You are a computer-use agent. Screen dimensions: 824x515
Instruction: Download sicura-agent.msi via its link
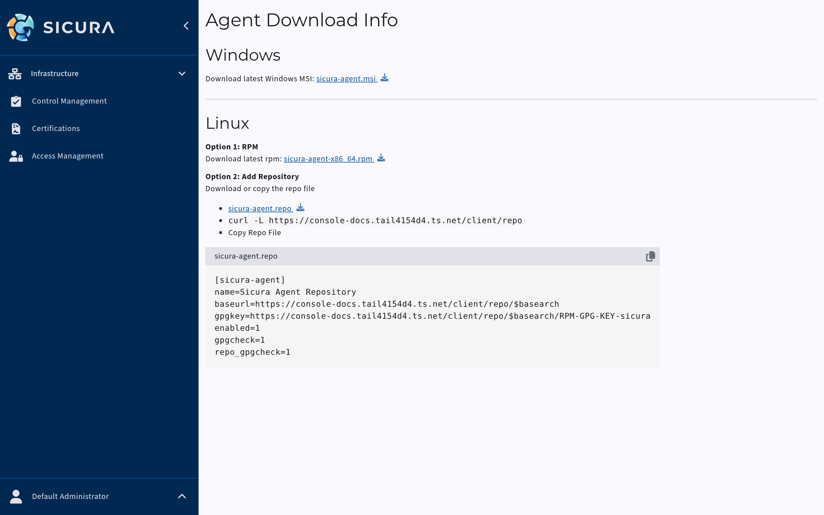[x=346, y=79]
